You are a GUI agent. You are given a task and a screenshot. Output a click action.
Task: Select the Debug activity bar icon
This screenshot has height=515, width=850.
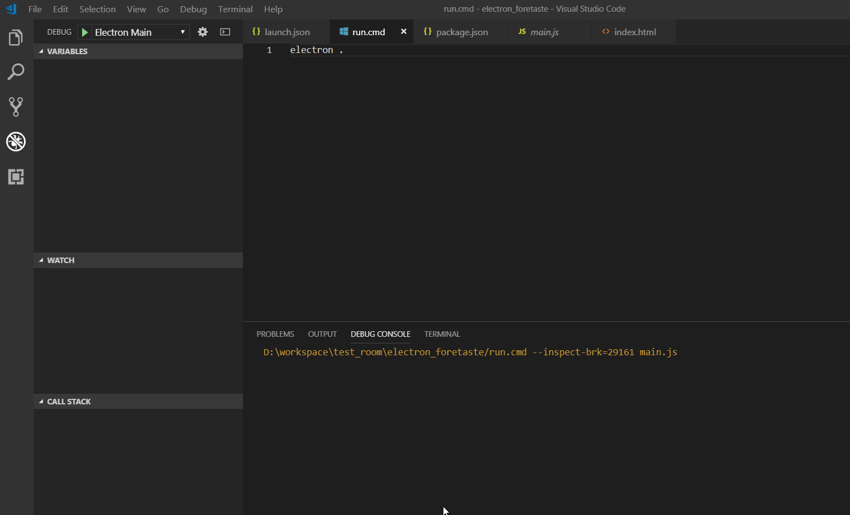[x=15, y=142]
